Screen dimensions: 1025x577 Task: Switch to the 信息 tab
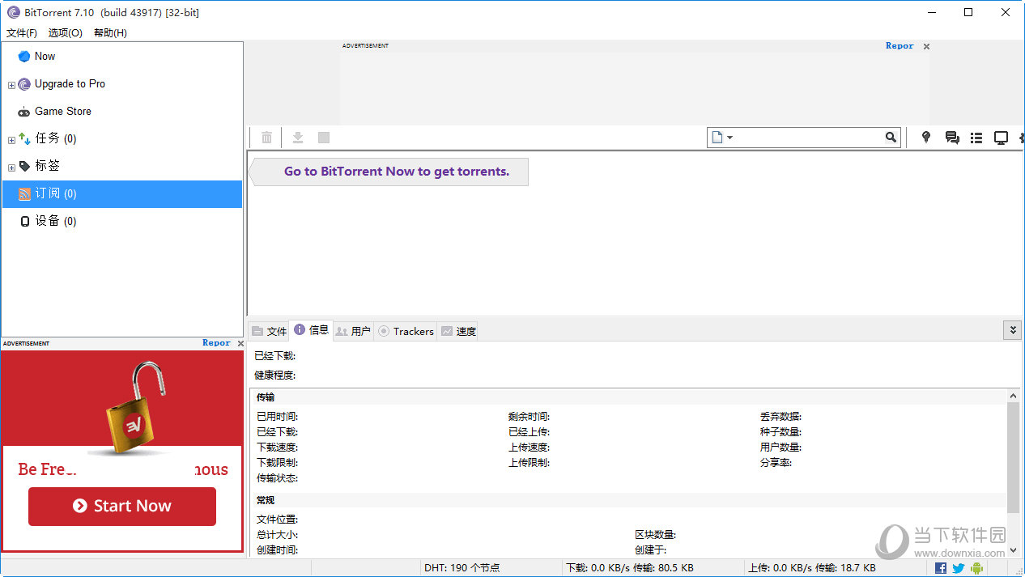[x=311, y=329]
